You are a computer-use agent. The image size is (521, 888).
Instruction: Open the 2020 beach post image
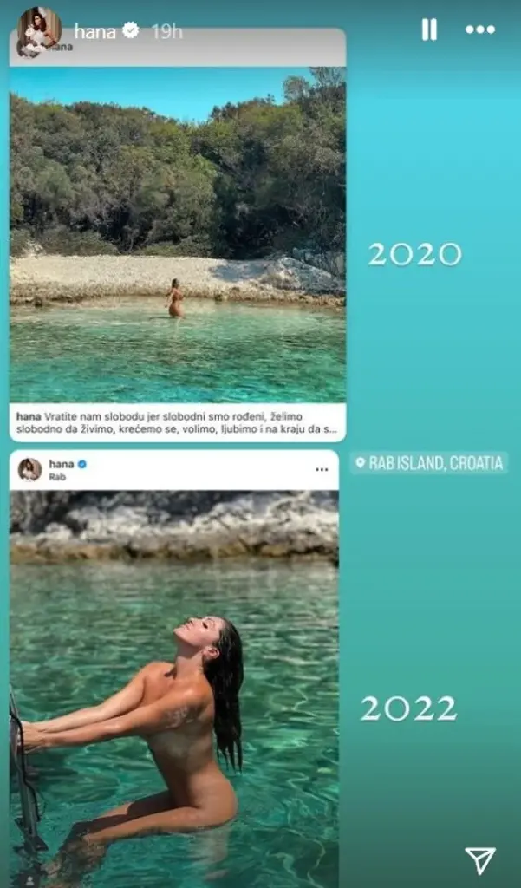click(178, 235)
